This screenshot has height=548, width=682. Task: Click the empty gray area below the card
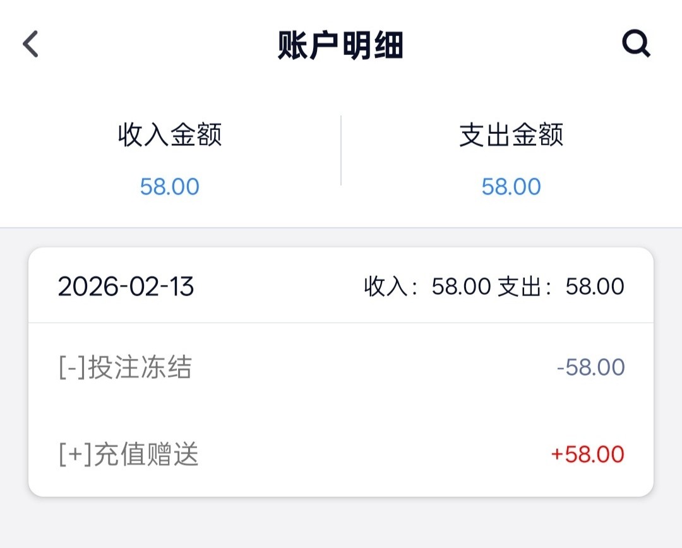[341, 523]
